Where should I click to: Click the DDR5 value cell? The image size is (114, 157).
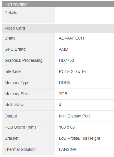pos(84,83)
